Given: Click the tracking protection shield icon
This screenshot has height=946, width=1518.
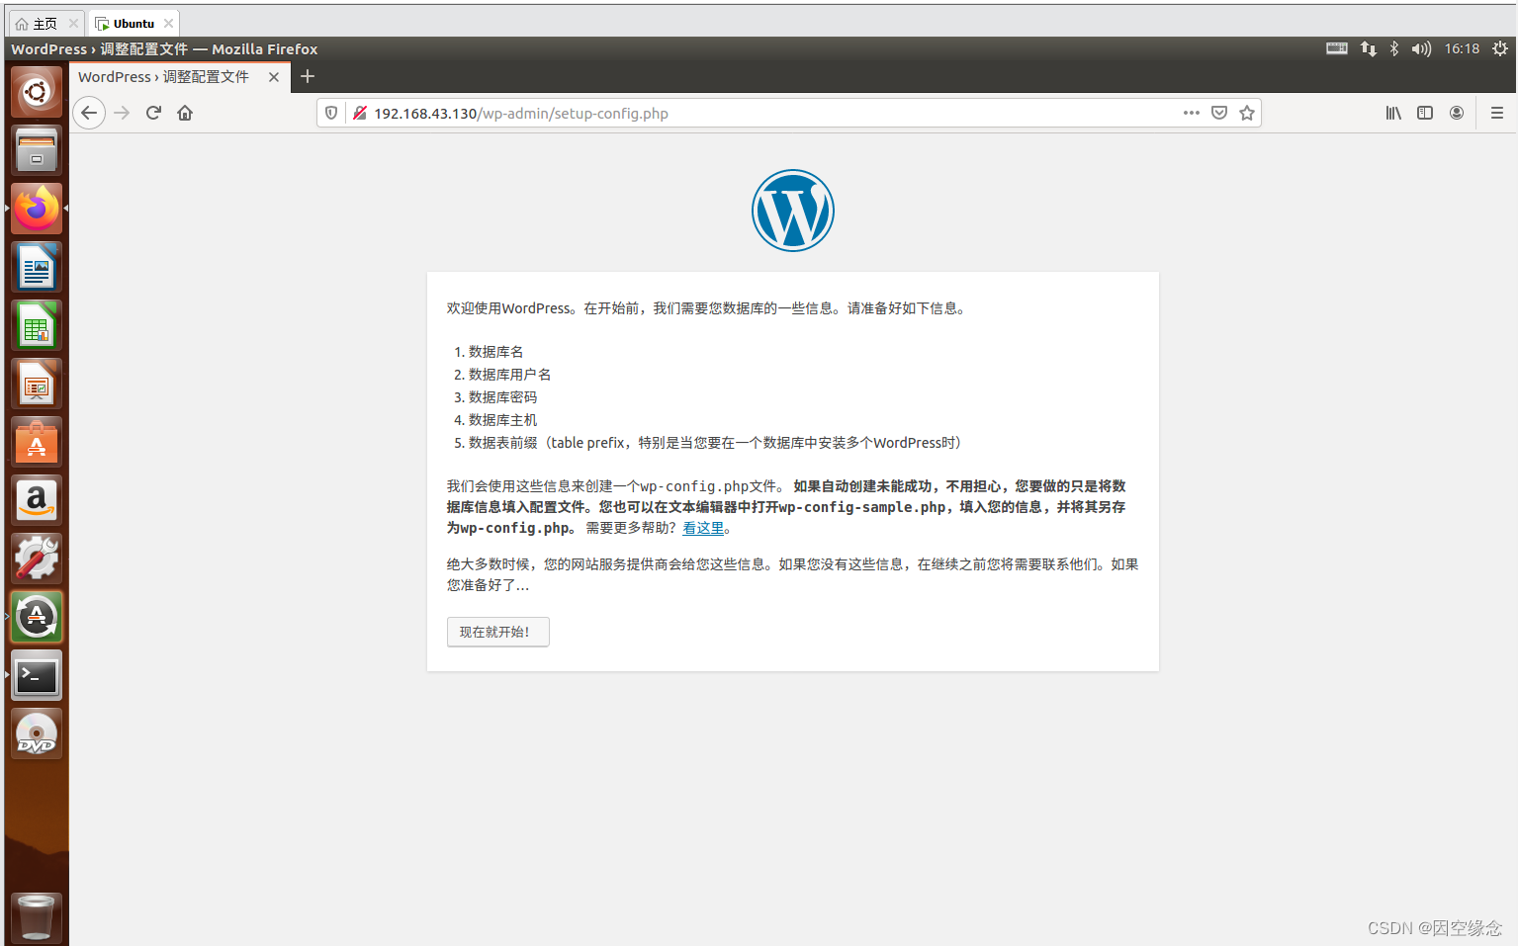Looking at the screenshot, I should (330, 113).
